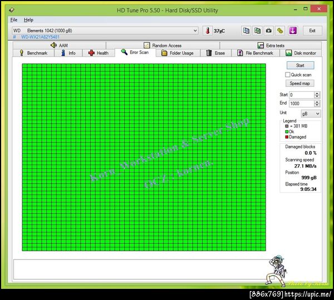Image resolution: width=334 pixels, height=300 pixels.
Task: Click the purple download arrow icon
Action: coord(293,31)
